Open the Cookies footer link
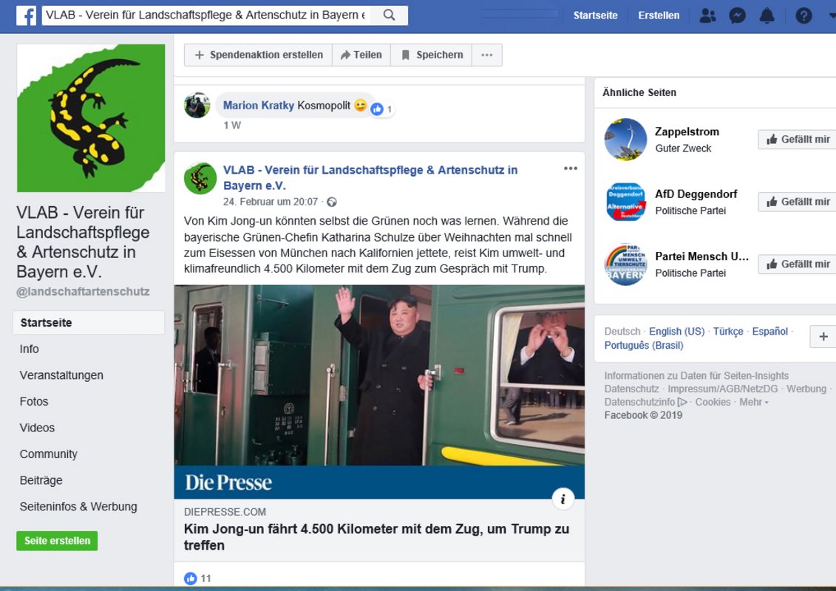836x591 pixels. pyautogui.click(x=713, y=402)
